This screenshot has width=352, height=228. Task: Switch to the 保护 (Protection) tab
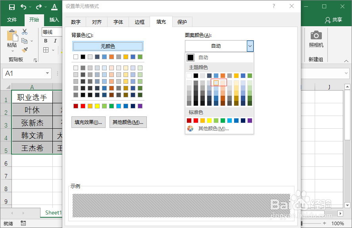[x=182, y=22]
